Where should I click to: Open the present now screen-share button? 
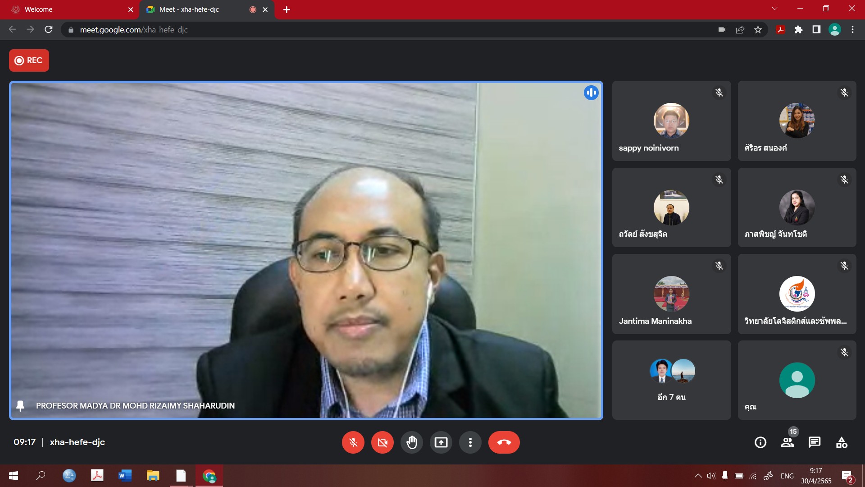click(x=441, y=442)
